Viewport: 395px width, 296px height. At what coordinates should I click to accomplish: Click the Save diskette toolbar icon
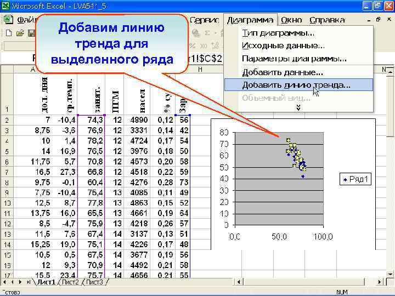tap(31, 33)
